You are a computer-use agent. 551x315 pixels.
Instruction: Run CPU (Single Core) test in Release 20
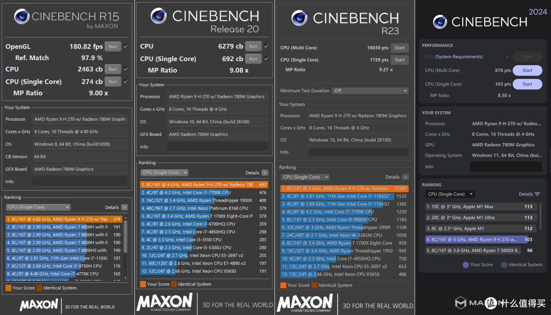click(x=254, y=59)
